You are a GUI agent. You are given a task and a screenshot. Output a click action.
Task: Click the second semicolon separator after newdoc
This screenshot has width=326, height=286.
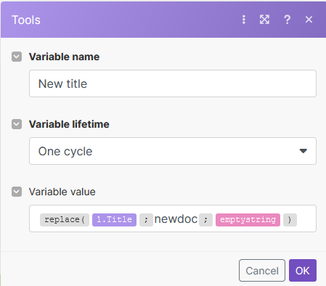click(x=205, y=220)
